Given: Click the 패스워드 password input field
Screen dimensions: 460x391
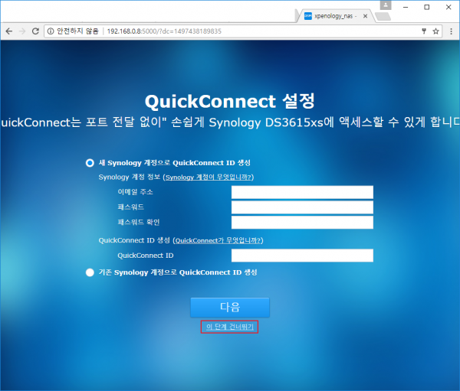Looking at the screenshot, I should click(x=301, y=207).
